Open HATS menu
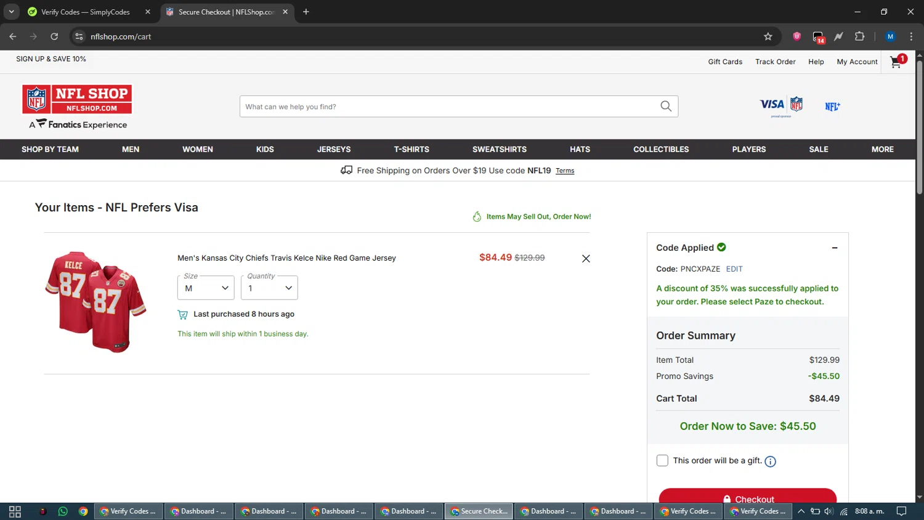Image resolution: width=924 pixels, height=520 pixels. 580,149
